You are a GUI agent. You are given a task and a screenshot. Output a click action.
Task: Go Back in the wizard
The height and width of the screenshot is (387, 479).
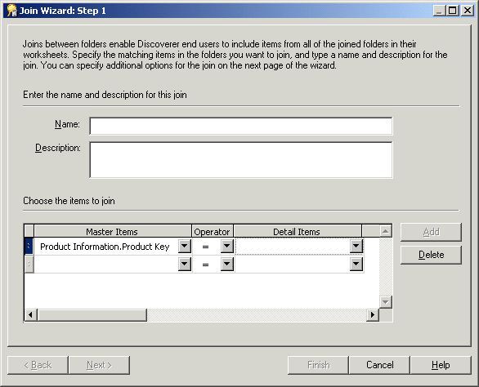38,365
